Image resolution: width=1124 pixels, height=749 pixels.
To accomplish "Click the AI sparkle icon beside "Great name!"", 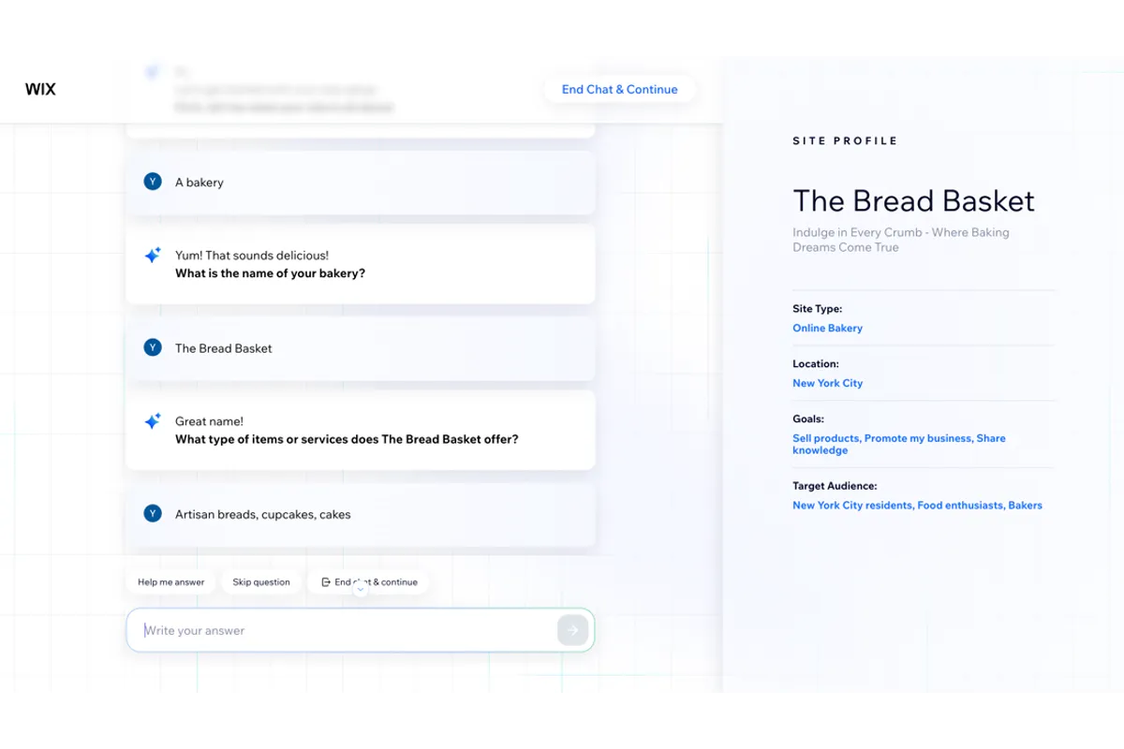I will 153,421.
